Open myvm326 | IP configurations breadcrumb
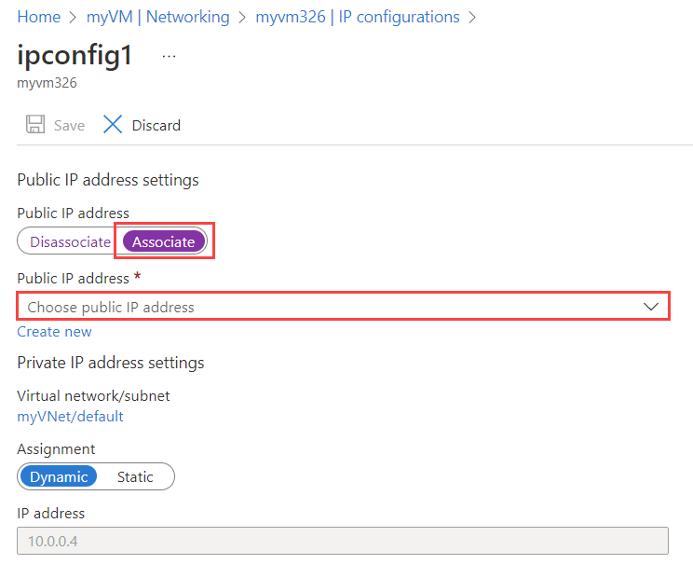The height and width of the screenshot is (578, 693). tap(357, 17)
